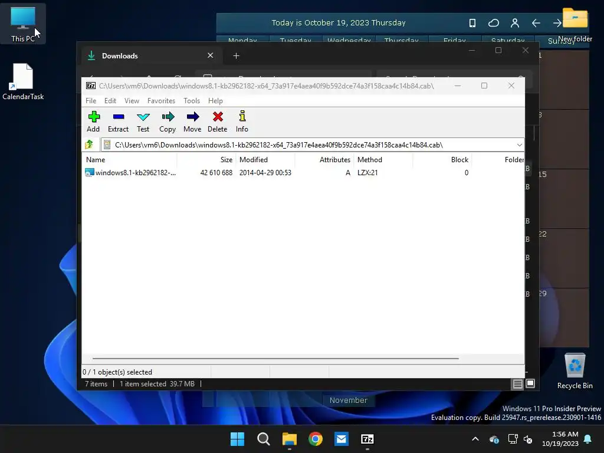
Task: Open the Windows Start menu
Action: [237, 439]
